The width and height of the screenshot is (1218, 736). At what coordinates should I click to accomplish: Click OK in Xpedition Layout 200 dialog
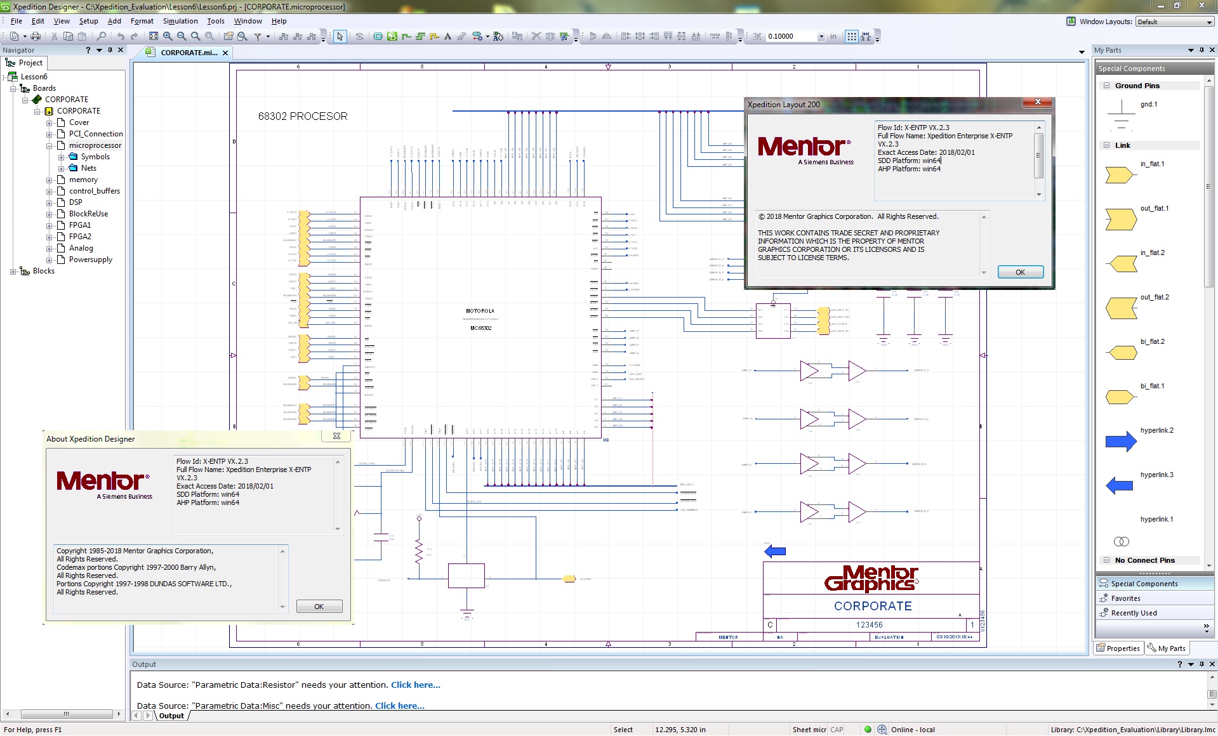click(1020, 272)
